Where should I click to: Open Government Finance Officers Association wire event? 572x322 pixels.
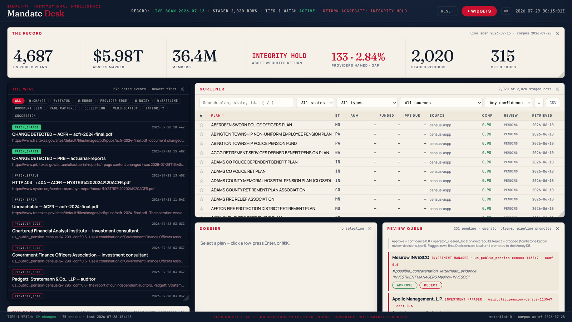point(98,254)
